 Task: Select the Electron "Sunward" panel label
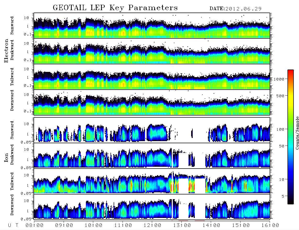pos(12,26)
